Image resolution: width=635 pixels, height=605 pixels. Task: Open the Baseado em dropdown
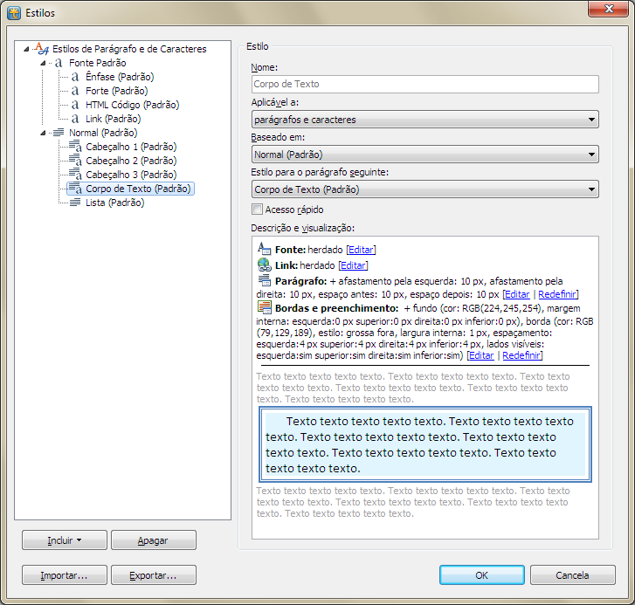[424, 155]
